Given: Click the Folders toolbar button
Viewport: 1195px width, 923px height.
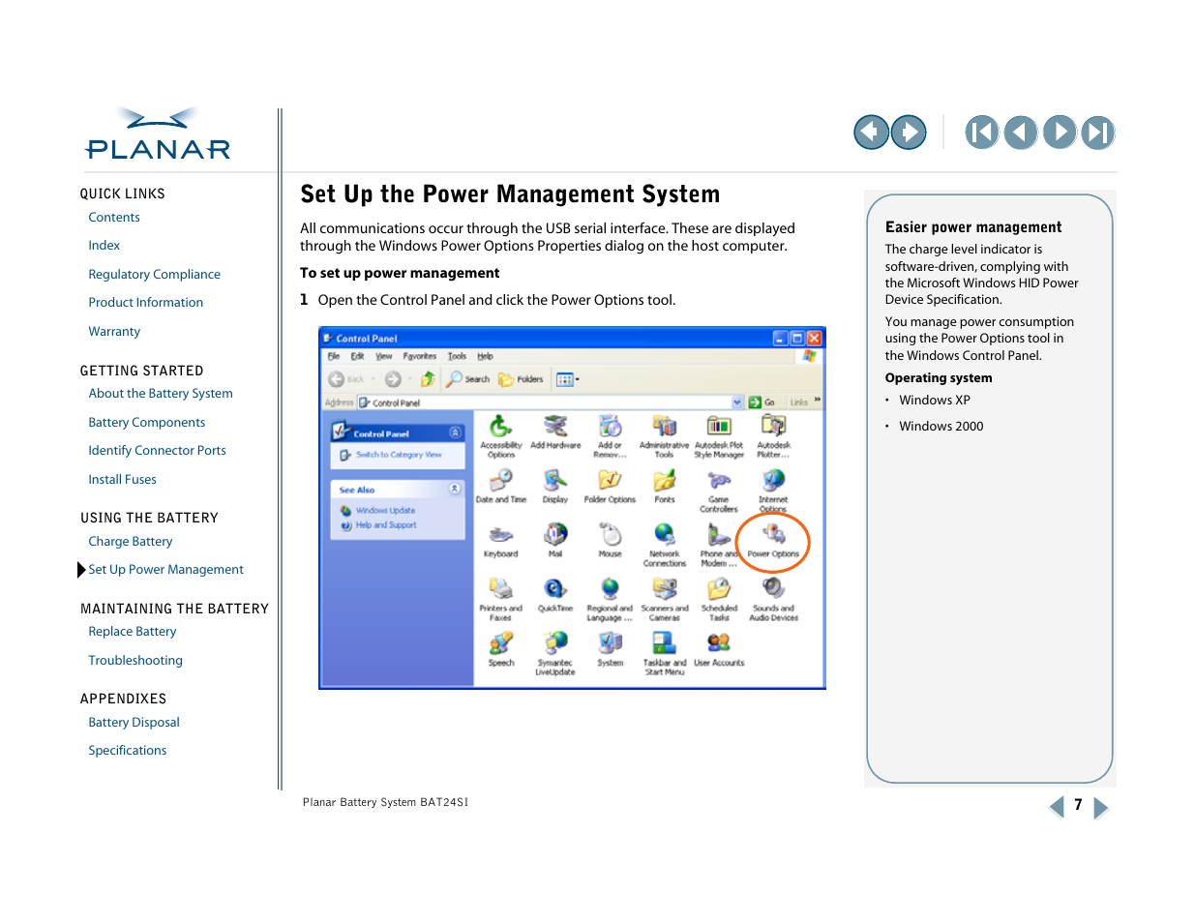Looking at the screenshot, I should point(521,379).
